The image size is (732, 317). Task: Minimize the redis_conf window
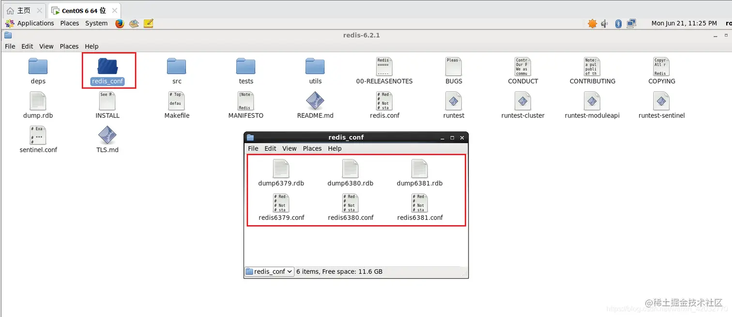pos(442,138)
